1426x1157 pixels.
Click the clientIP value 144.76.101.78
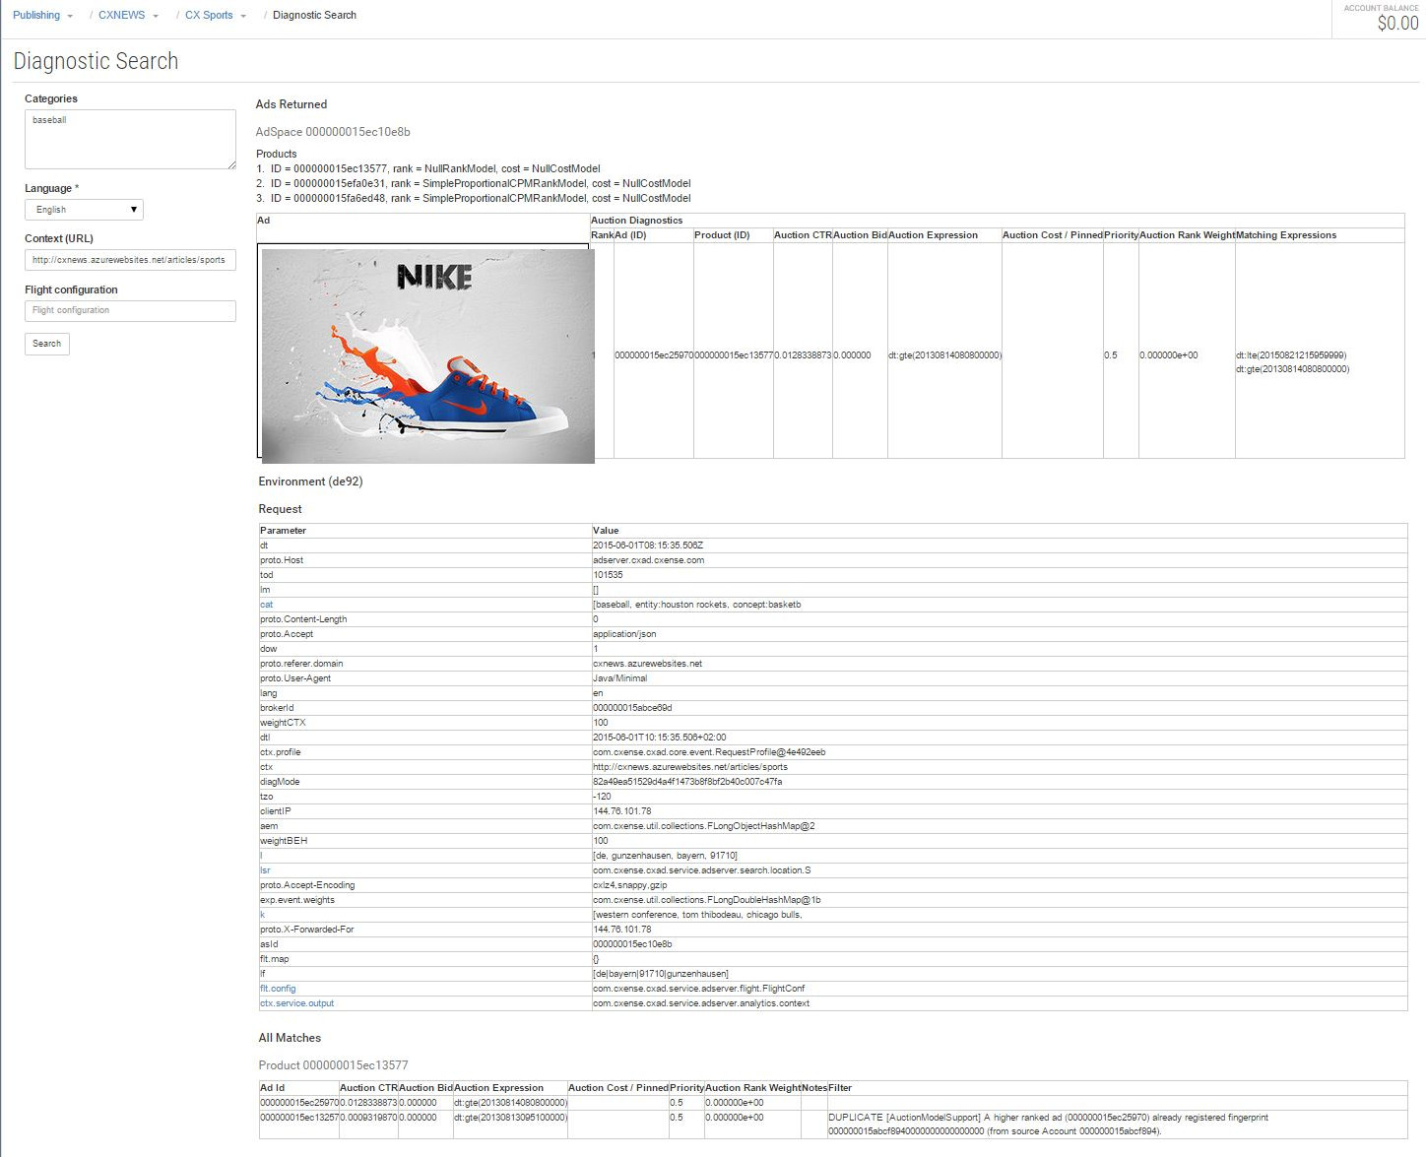621,811
